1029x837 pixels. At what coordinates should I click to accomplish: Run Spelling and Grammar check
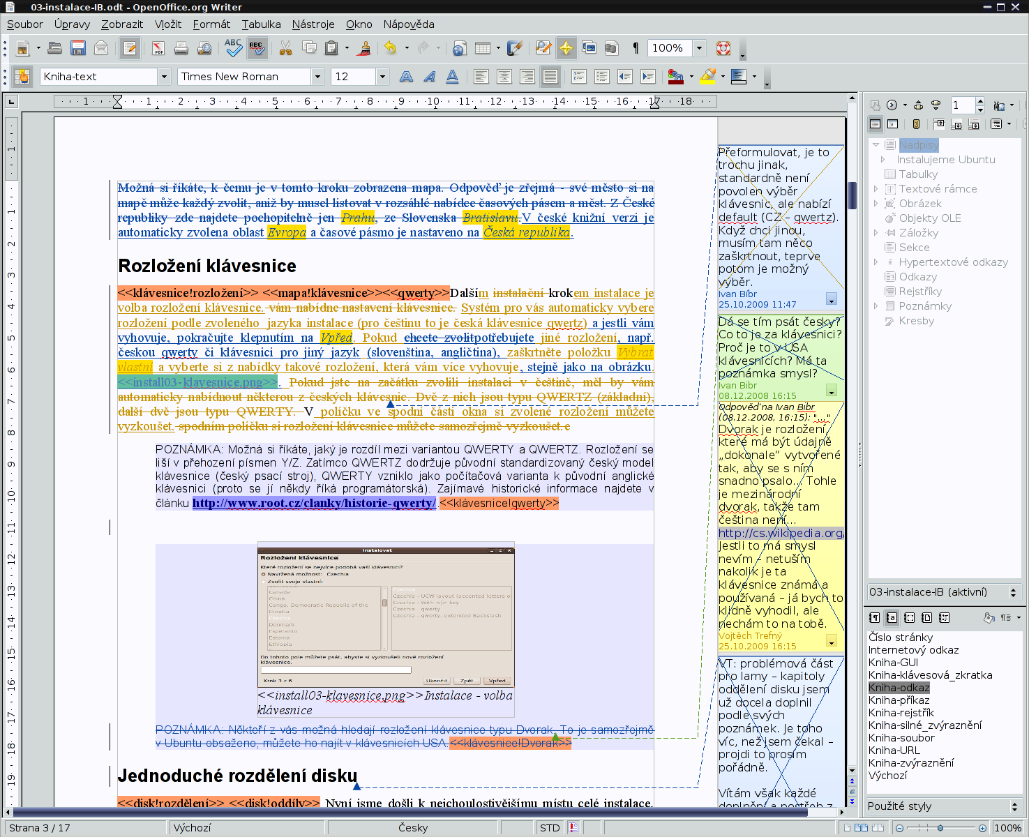click(233, 48)
